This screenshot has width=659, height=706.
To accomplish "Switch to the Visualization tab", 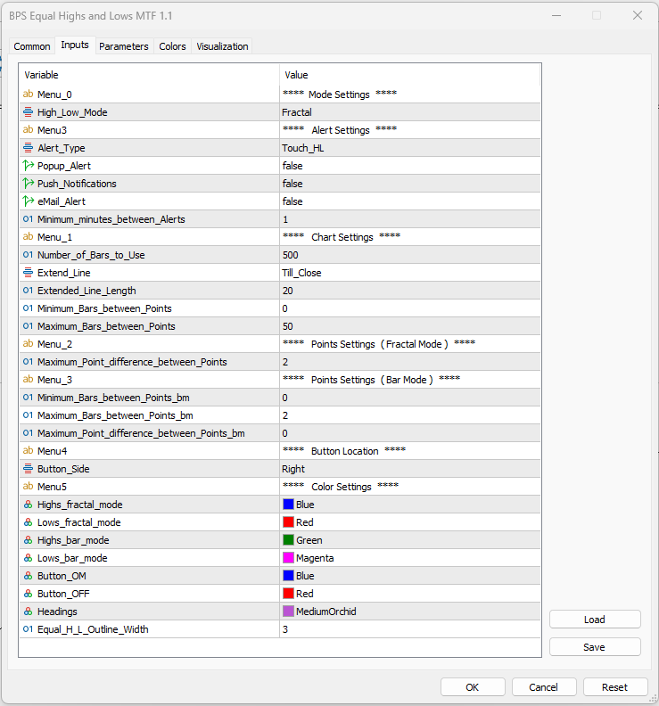I will pos(222,46).
